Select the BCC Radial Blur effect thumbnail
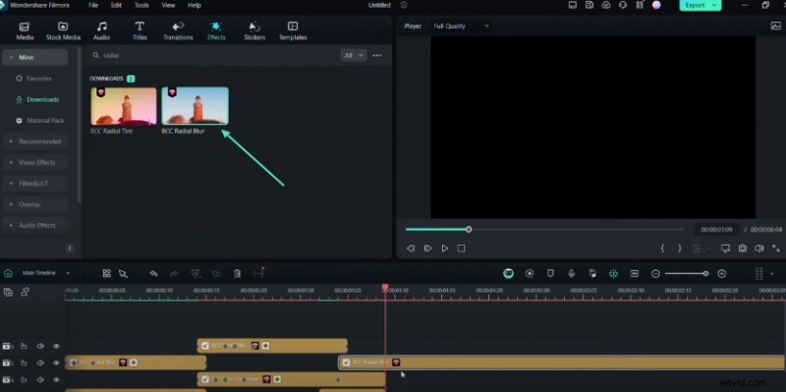 tap(195, 106)
